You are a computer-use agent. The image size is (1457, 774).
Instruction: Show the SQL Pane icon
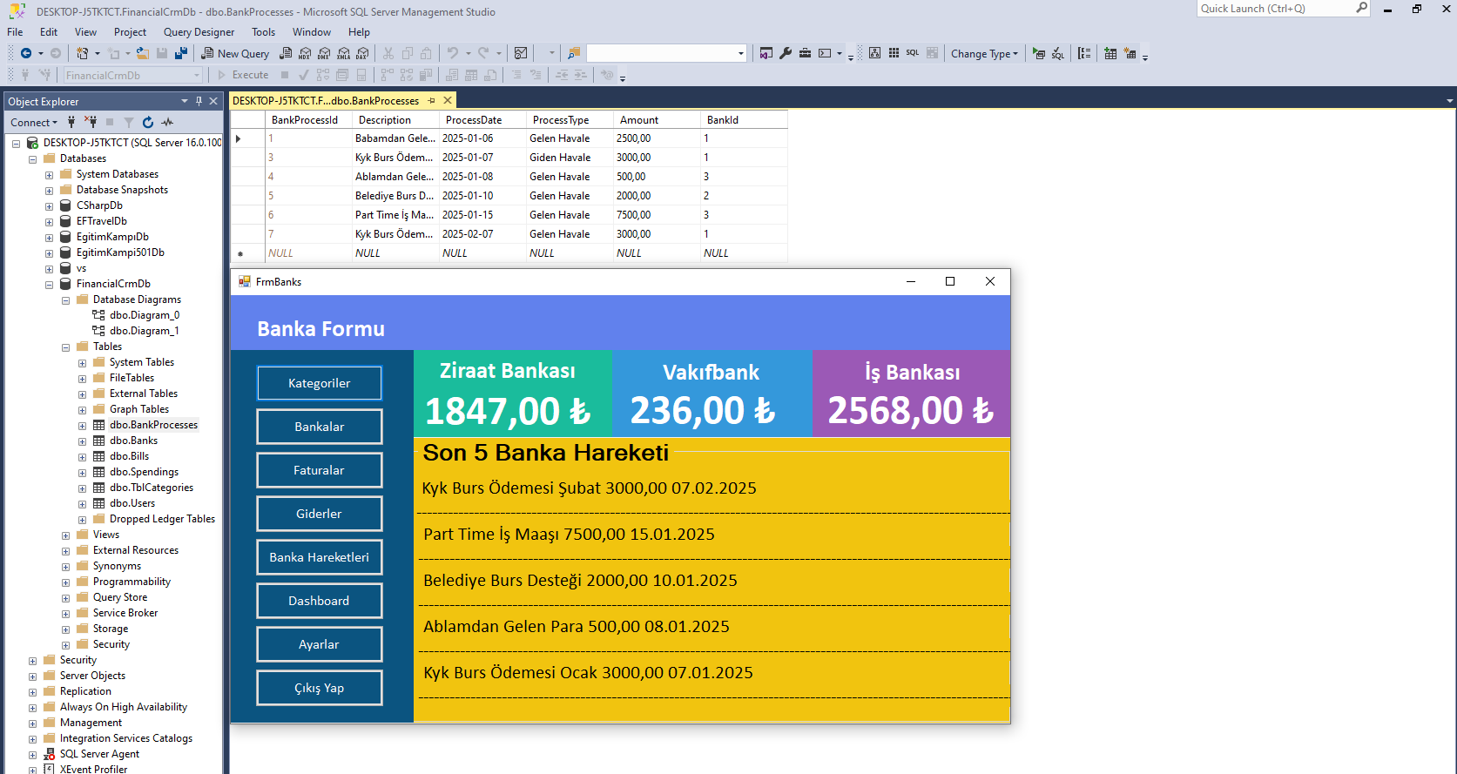coord(913,53)
